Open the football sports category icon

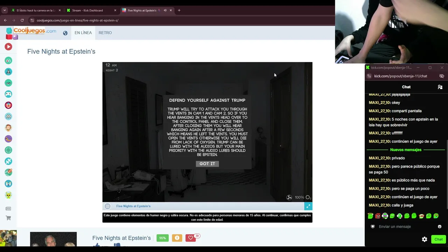pyautogui.click(x=8, y=173)
